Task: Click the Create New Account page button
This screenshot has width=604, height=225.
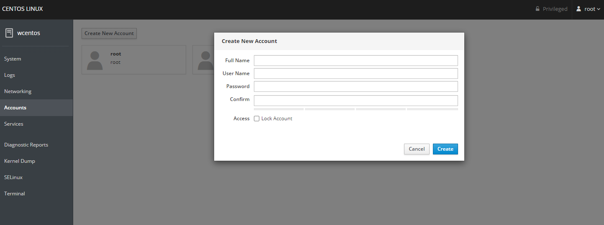Action: click(x=109, y=33)
